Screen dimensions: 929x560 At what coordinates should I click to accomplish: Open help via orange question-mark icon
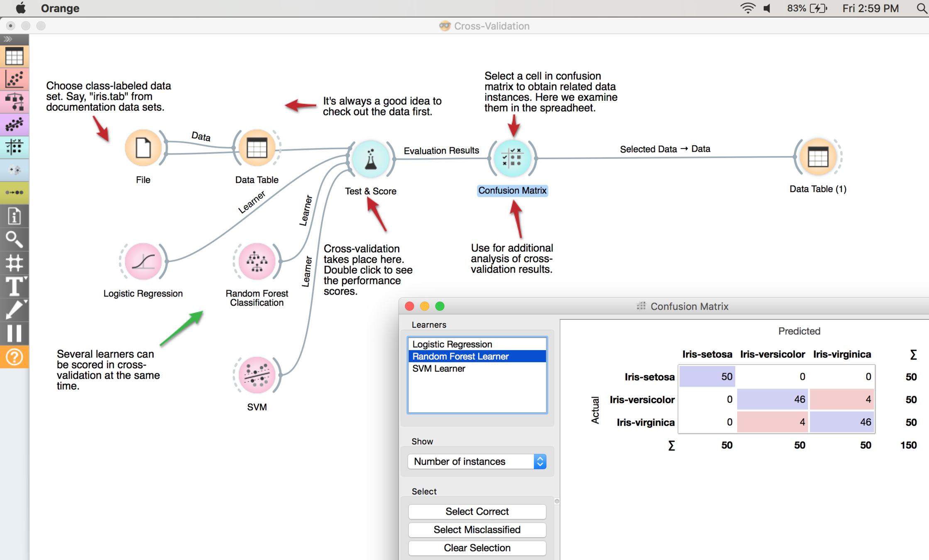pyautogui.click(x=15, y=357)
